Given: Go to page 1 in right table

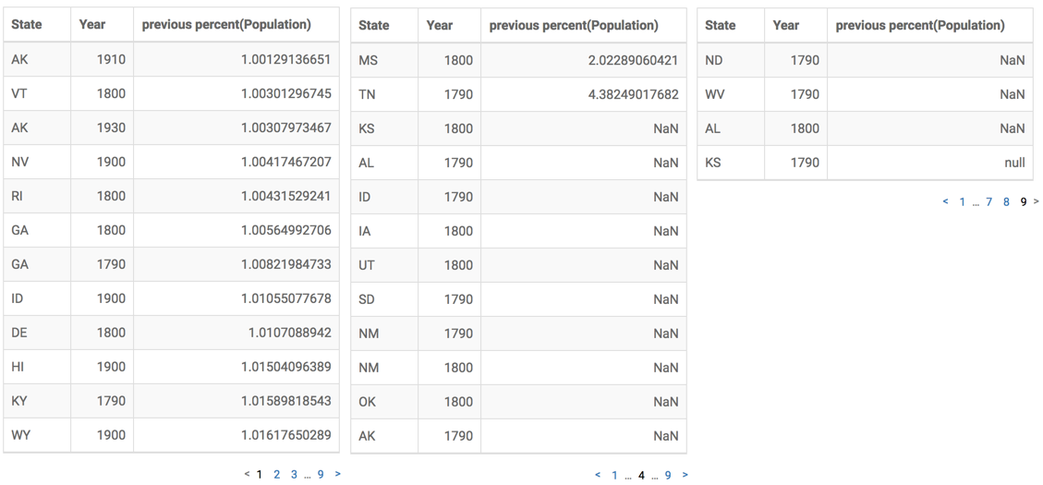Looking at the screenshot, I should [962, 201].
